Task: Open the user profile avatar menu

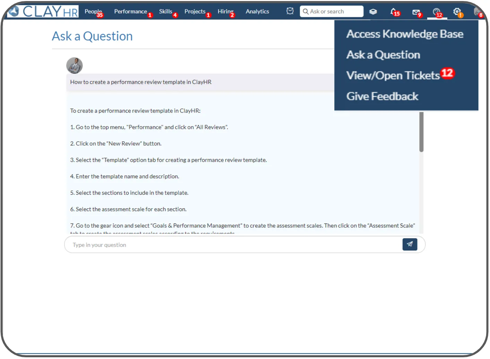Action: 478,12
